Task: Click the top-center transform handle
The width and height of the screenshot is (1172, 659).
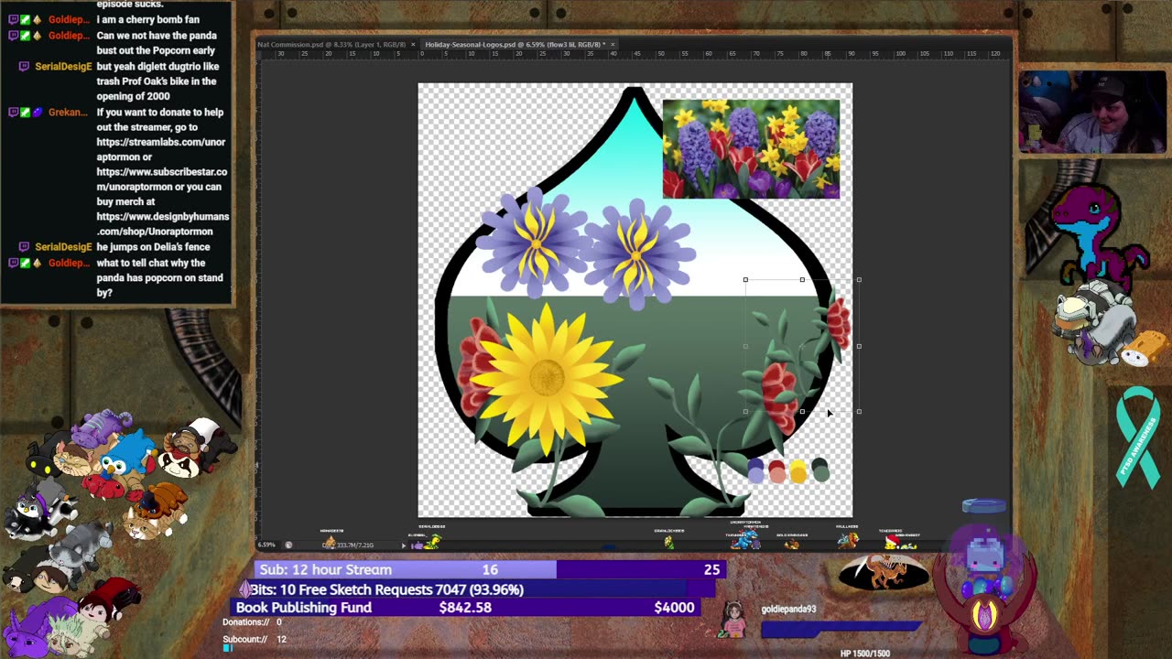Action: tap(802, 280)
